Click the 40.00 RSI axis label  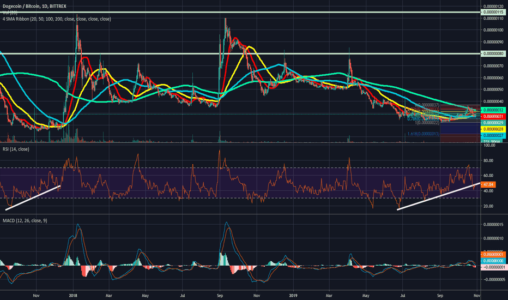tap(488, 191)
